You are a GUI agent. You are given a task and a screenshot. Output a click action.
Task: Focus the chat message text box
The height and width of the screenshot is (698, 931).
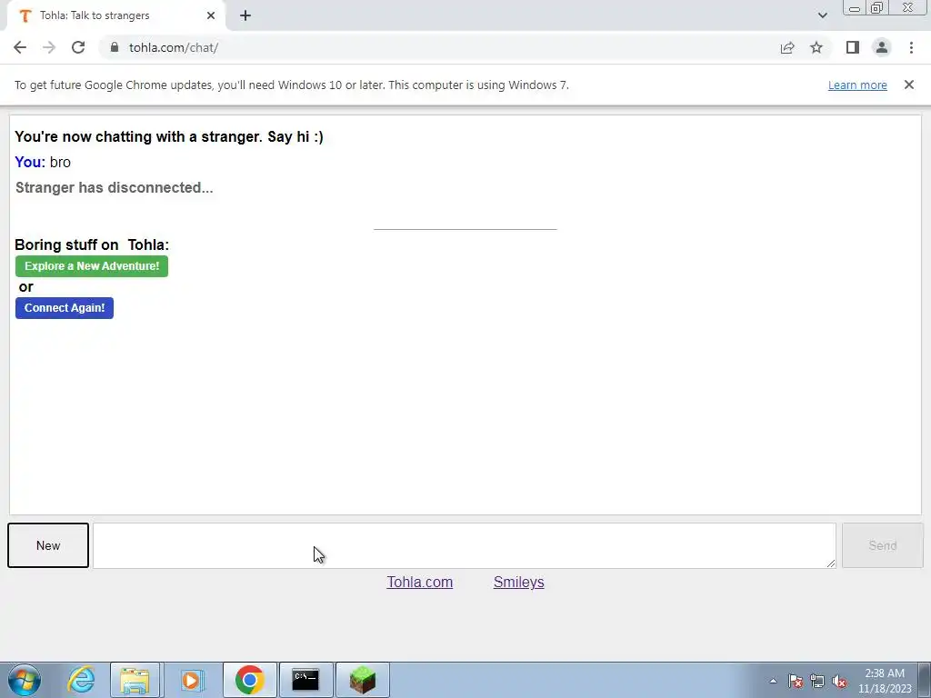click(465, 545)
